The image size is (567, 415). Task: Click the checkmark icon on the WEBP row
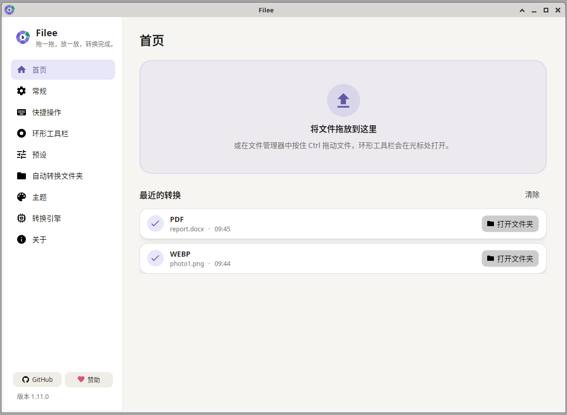pos(155,258)
